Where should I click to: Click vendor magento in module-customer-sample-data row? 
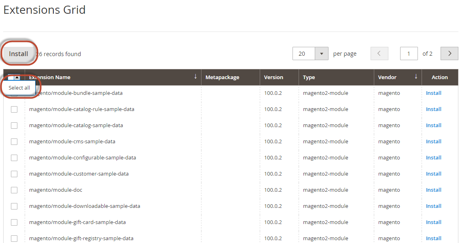coord(389,174)
